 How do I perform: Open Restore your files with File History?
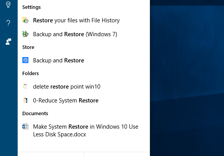pos(76,20)
